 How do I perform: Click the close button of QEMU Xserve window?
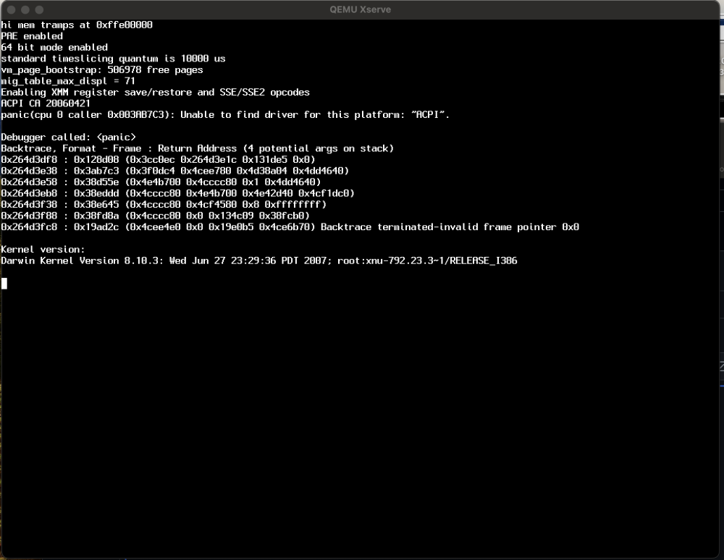click(x=12, y=9)
